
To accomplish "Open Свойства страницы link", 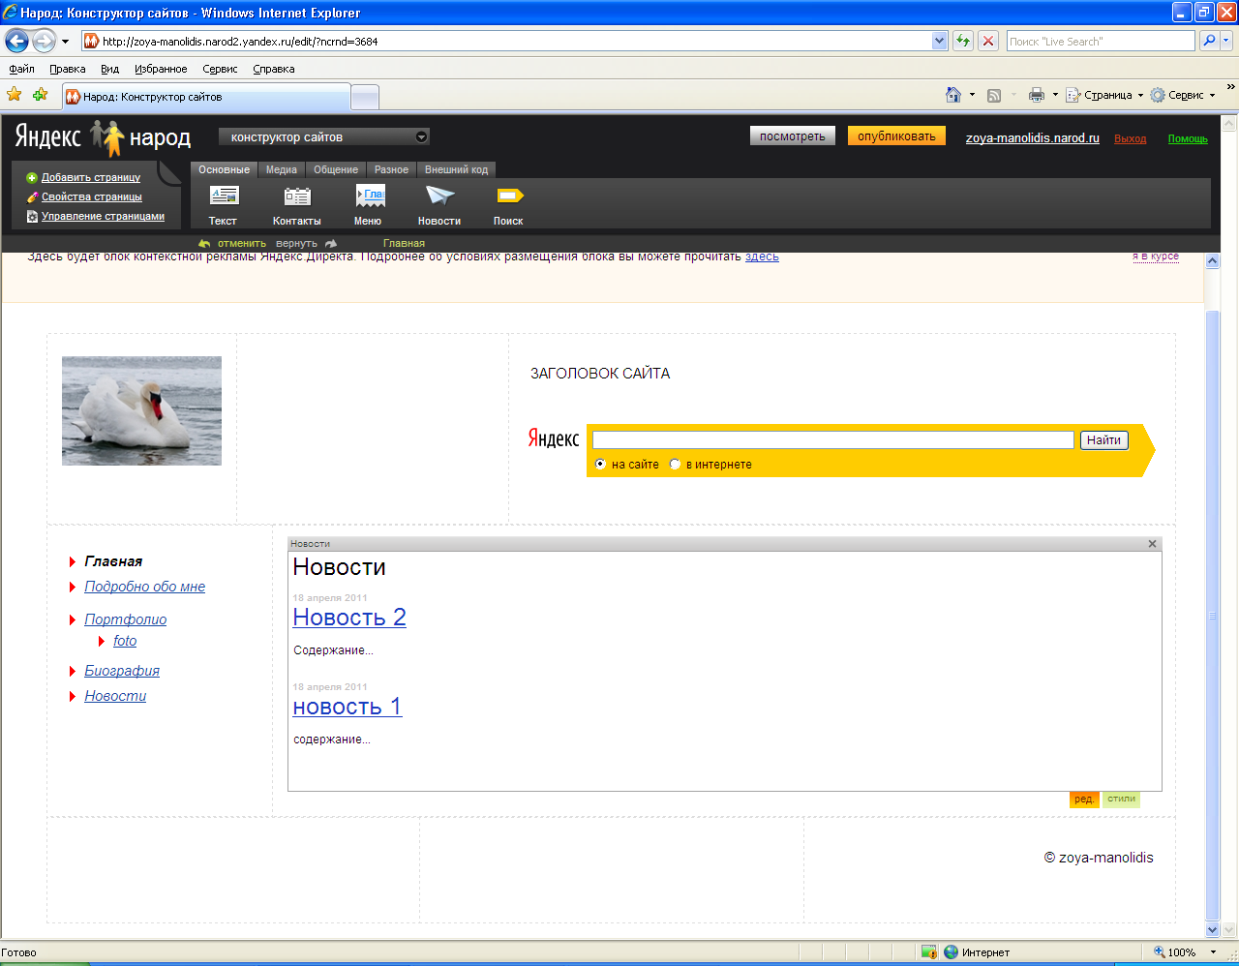I will (92, 196).
